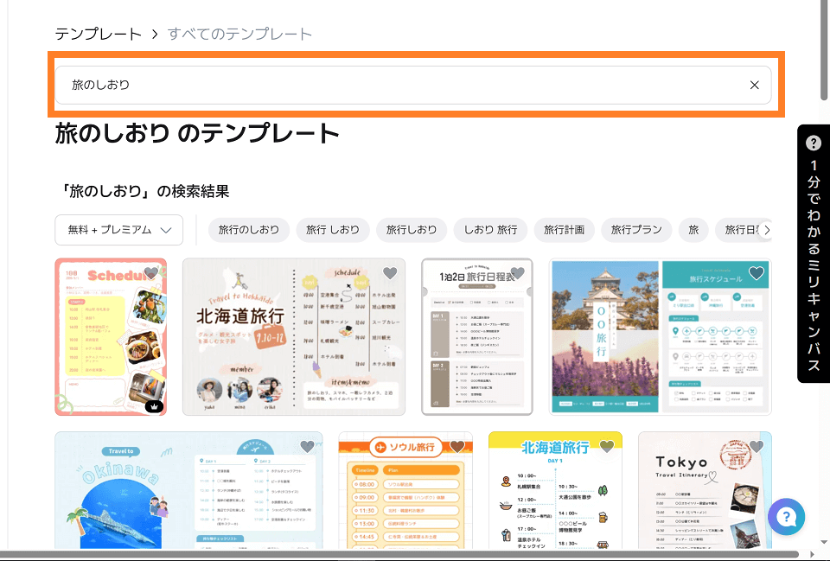Toggle heart on 北海道旅行 Travel to Hokkaido template
Screen dimensions: 830x561
pyautogui.click(x=390, y=273)
